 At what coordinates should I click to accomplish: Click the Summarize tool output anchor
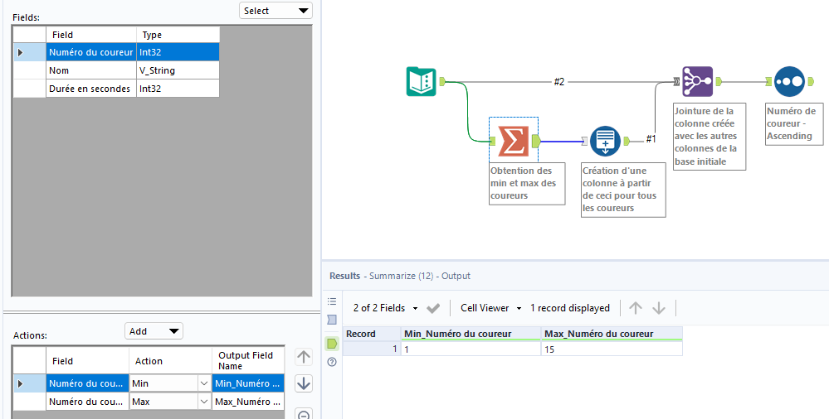[535, 141]
